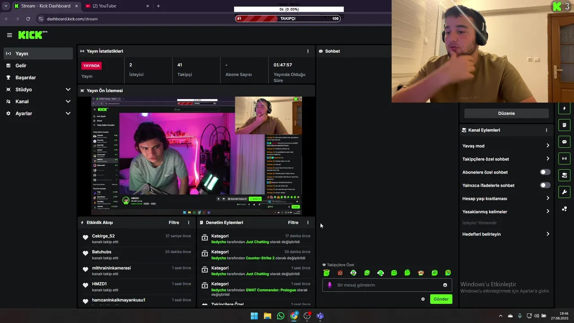Open the Windows Start menu
This screenshot has height=323, width=574.
coord(254,316)
